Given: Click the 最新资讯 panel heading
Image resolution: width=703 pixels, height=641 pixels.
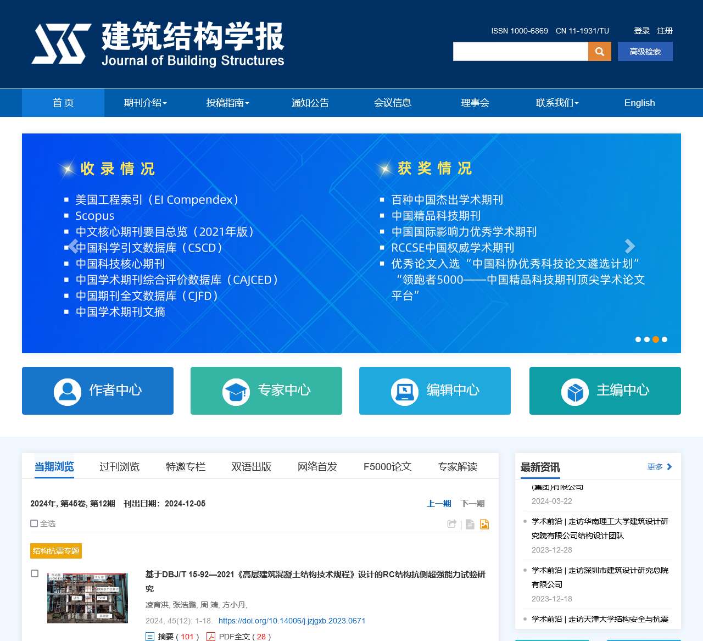Looking at the screenshot, I should click(x=540, y=467).
